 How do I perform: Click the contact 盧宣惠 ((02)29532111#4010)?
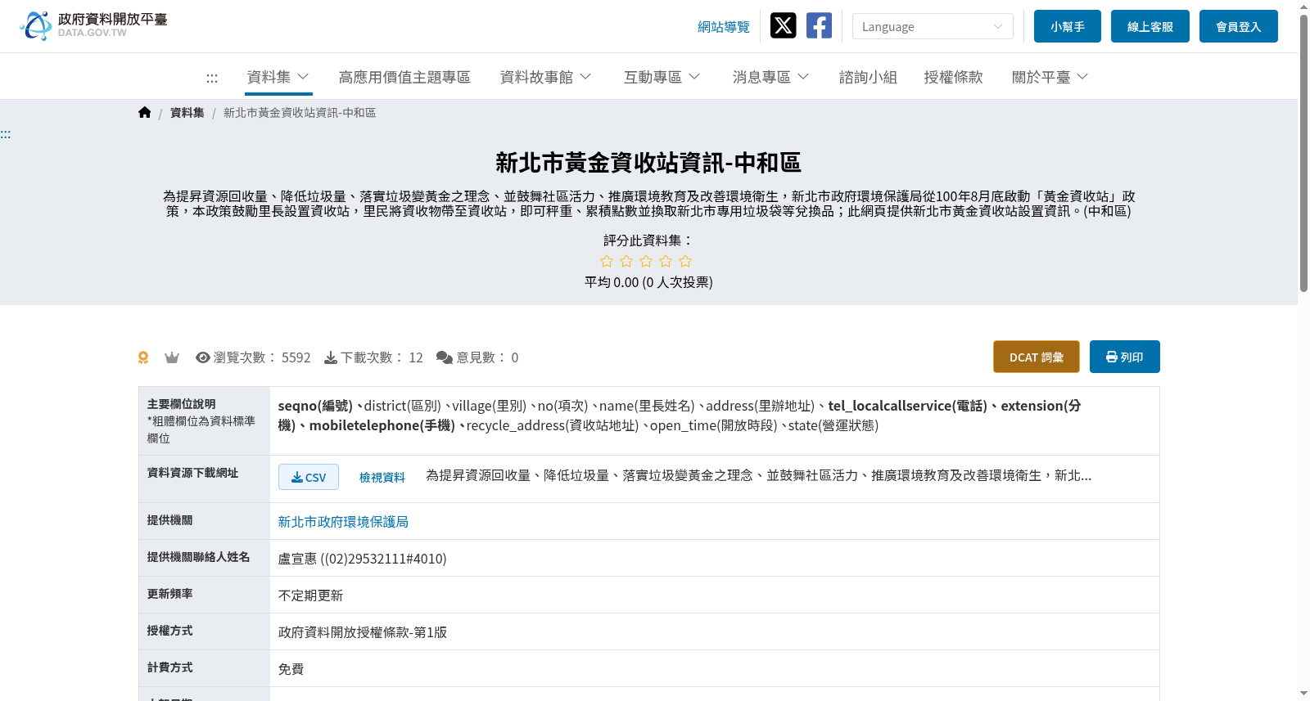[363, 559]
